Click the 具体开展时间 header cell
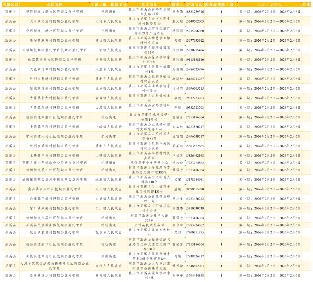This screenshot has height=282, width=313. [x=270, y=4]
